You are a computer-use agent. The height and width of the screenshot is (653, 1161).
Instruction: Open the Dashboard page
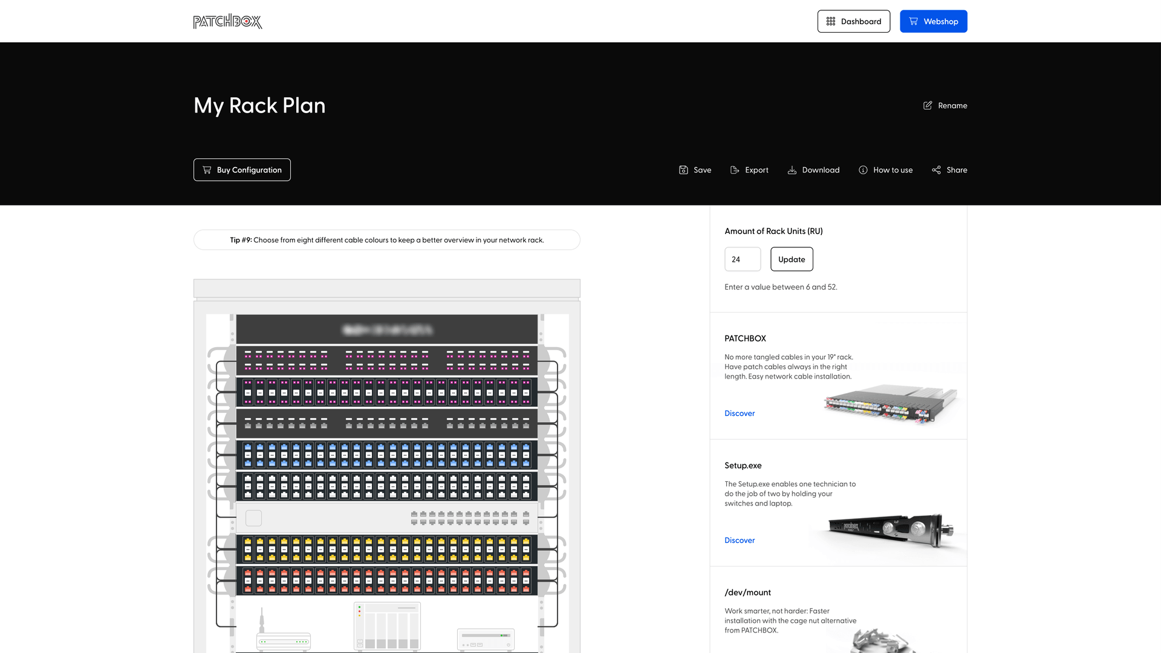(854, 21)
